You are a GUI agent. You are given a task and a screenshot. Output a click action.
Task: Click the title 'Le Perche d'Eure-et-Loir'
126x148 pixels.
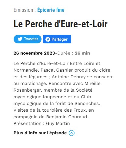(x=61, y=24)
